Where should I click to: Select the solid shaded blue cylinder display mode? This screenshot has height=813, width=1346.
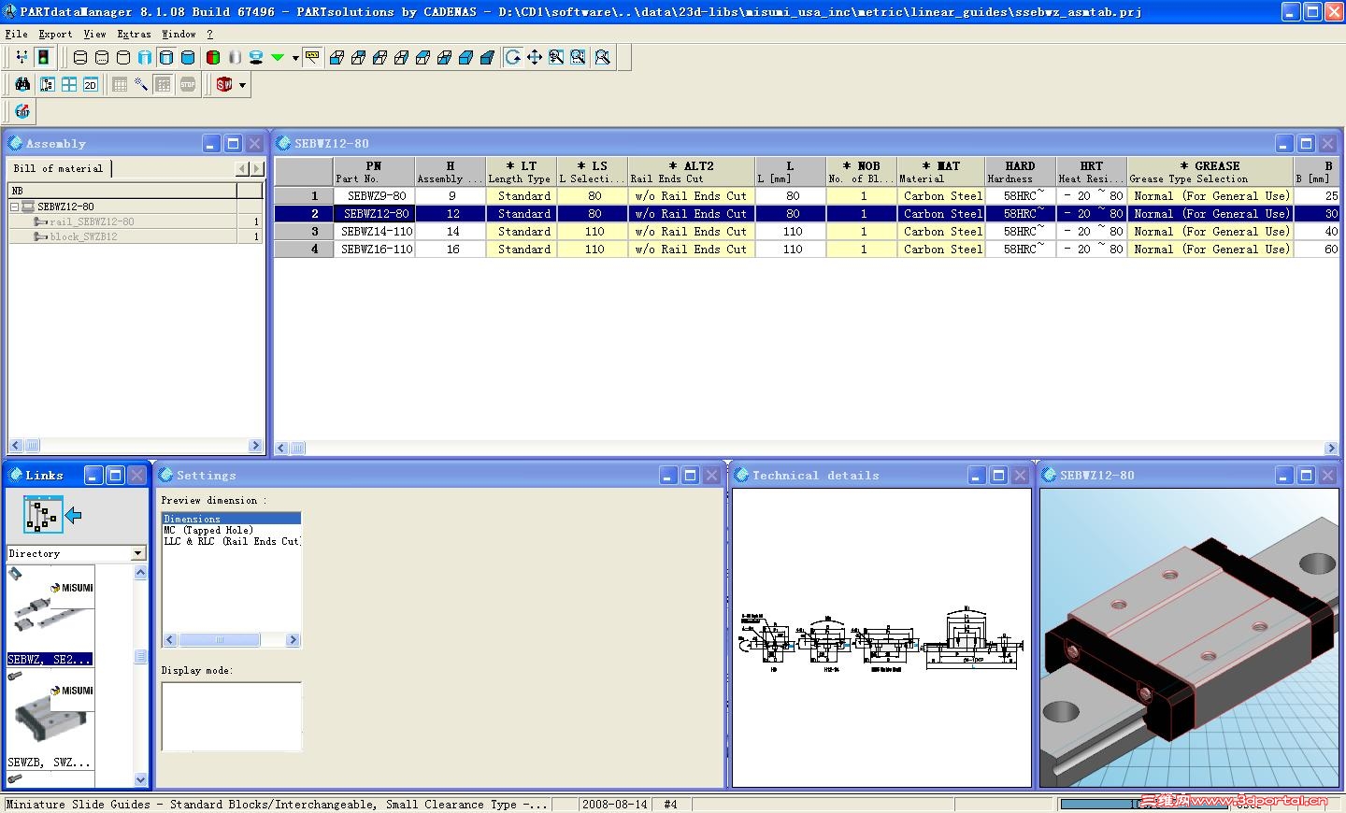[x=188, y=57]
